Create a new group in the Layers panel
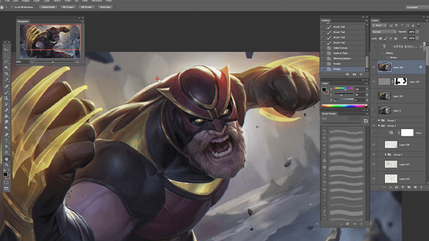 click(x=409, y=187)
